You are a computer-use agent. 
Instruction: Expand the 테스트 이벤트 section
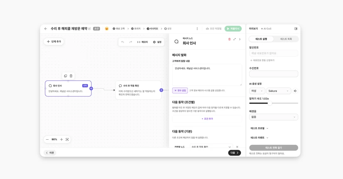pos(259,138)
